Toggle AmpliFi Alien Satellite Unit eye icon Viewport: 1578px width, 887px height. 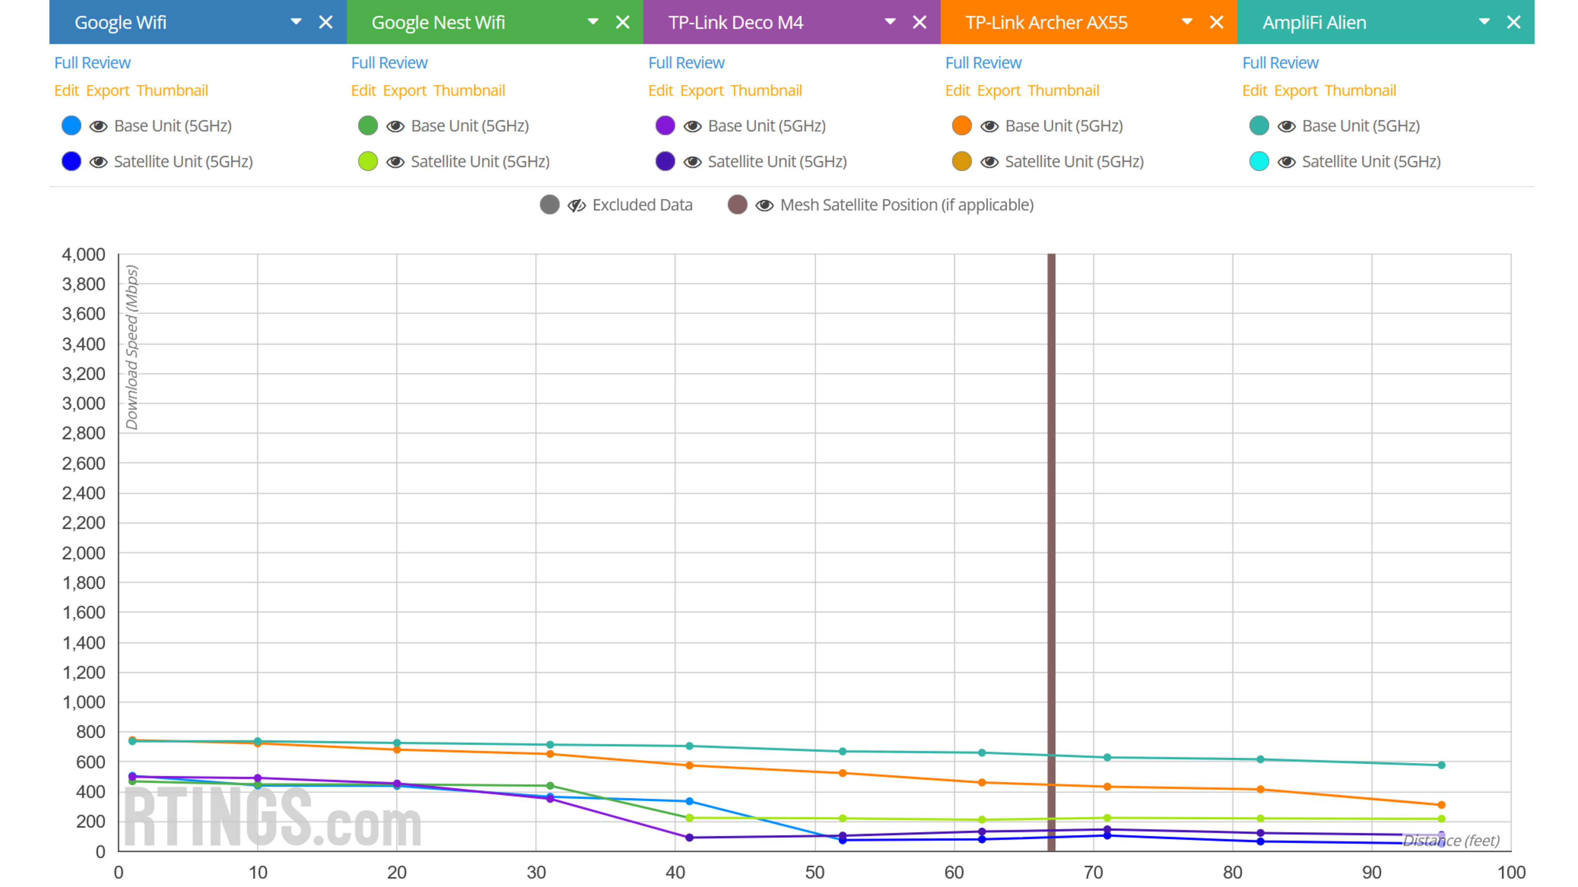1286,162
